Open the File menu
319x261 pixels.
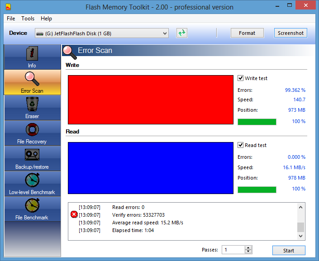pyautogui.click(x=11, y=19)
